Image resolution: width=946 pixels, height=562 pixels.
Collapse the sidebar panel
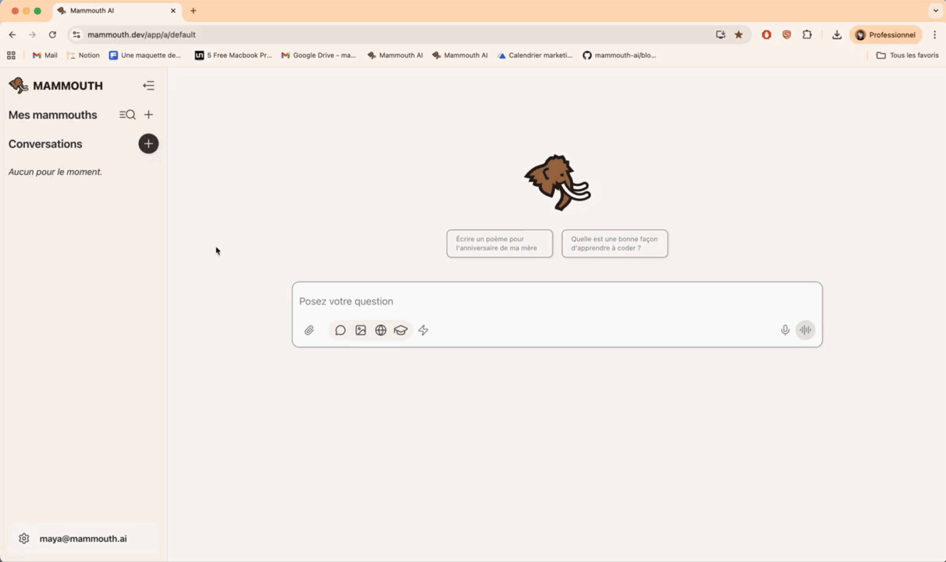[149, 85]
